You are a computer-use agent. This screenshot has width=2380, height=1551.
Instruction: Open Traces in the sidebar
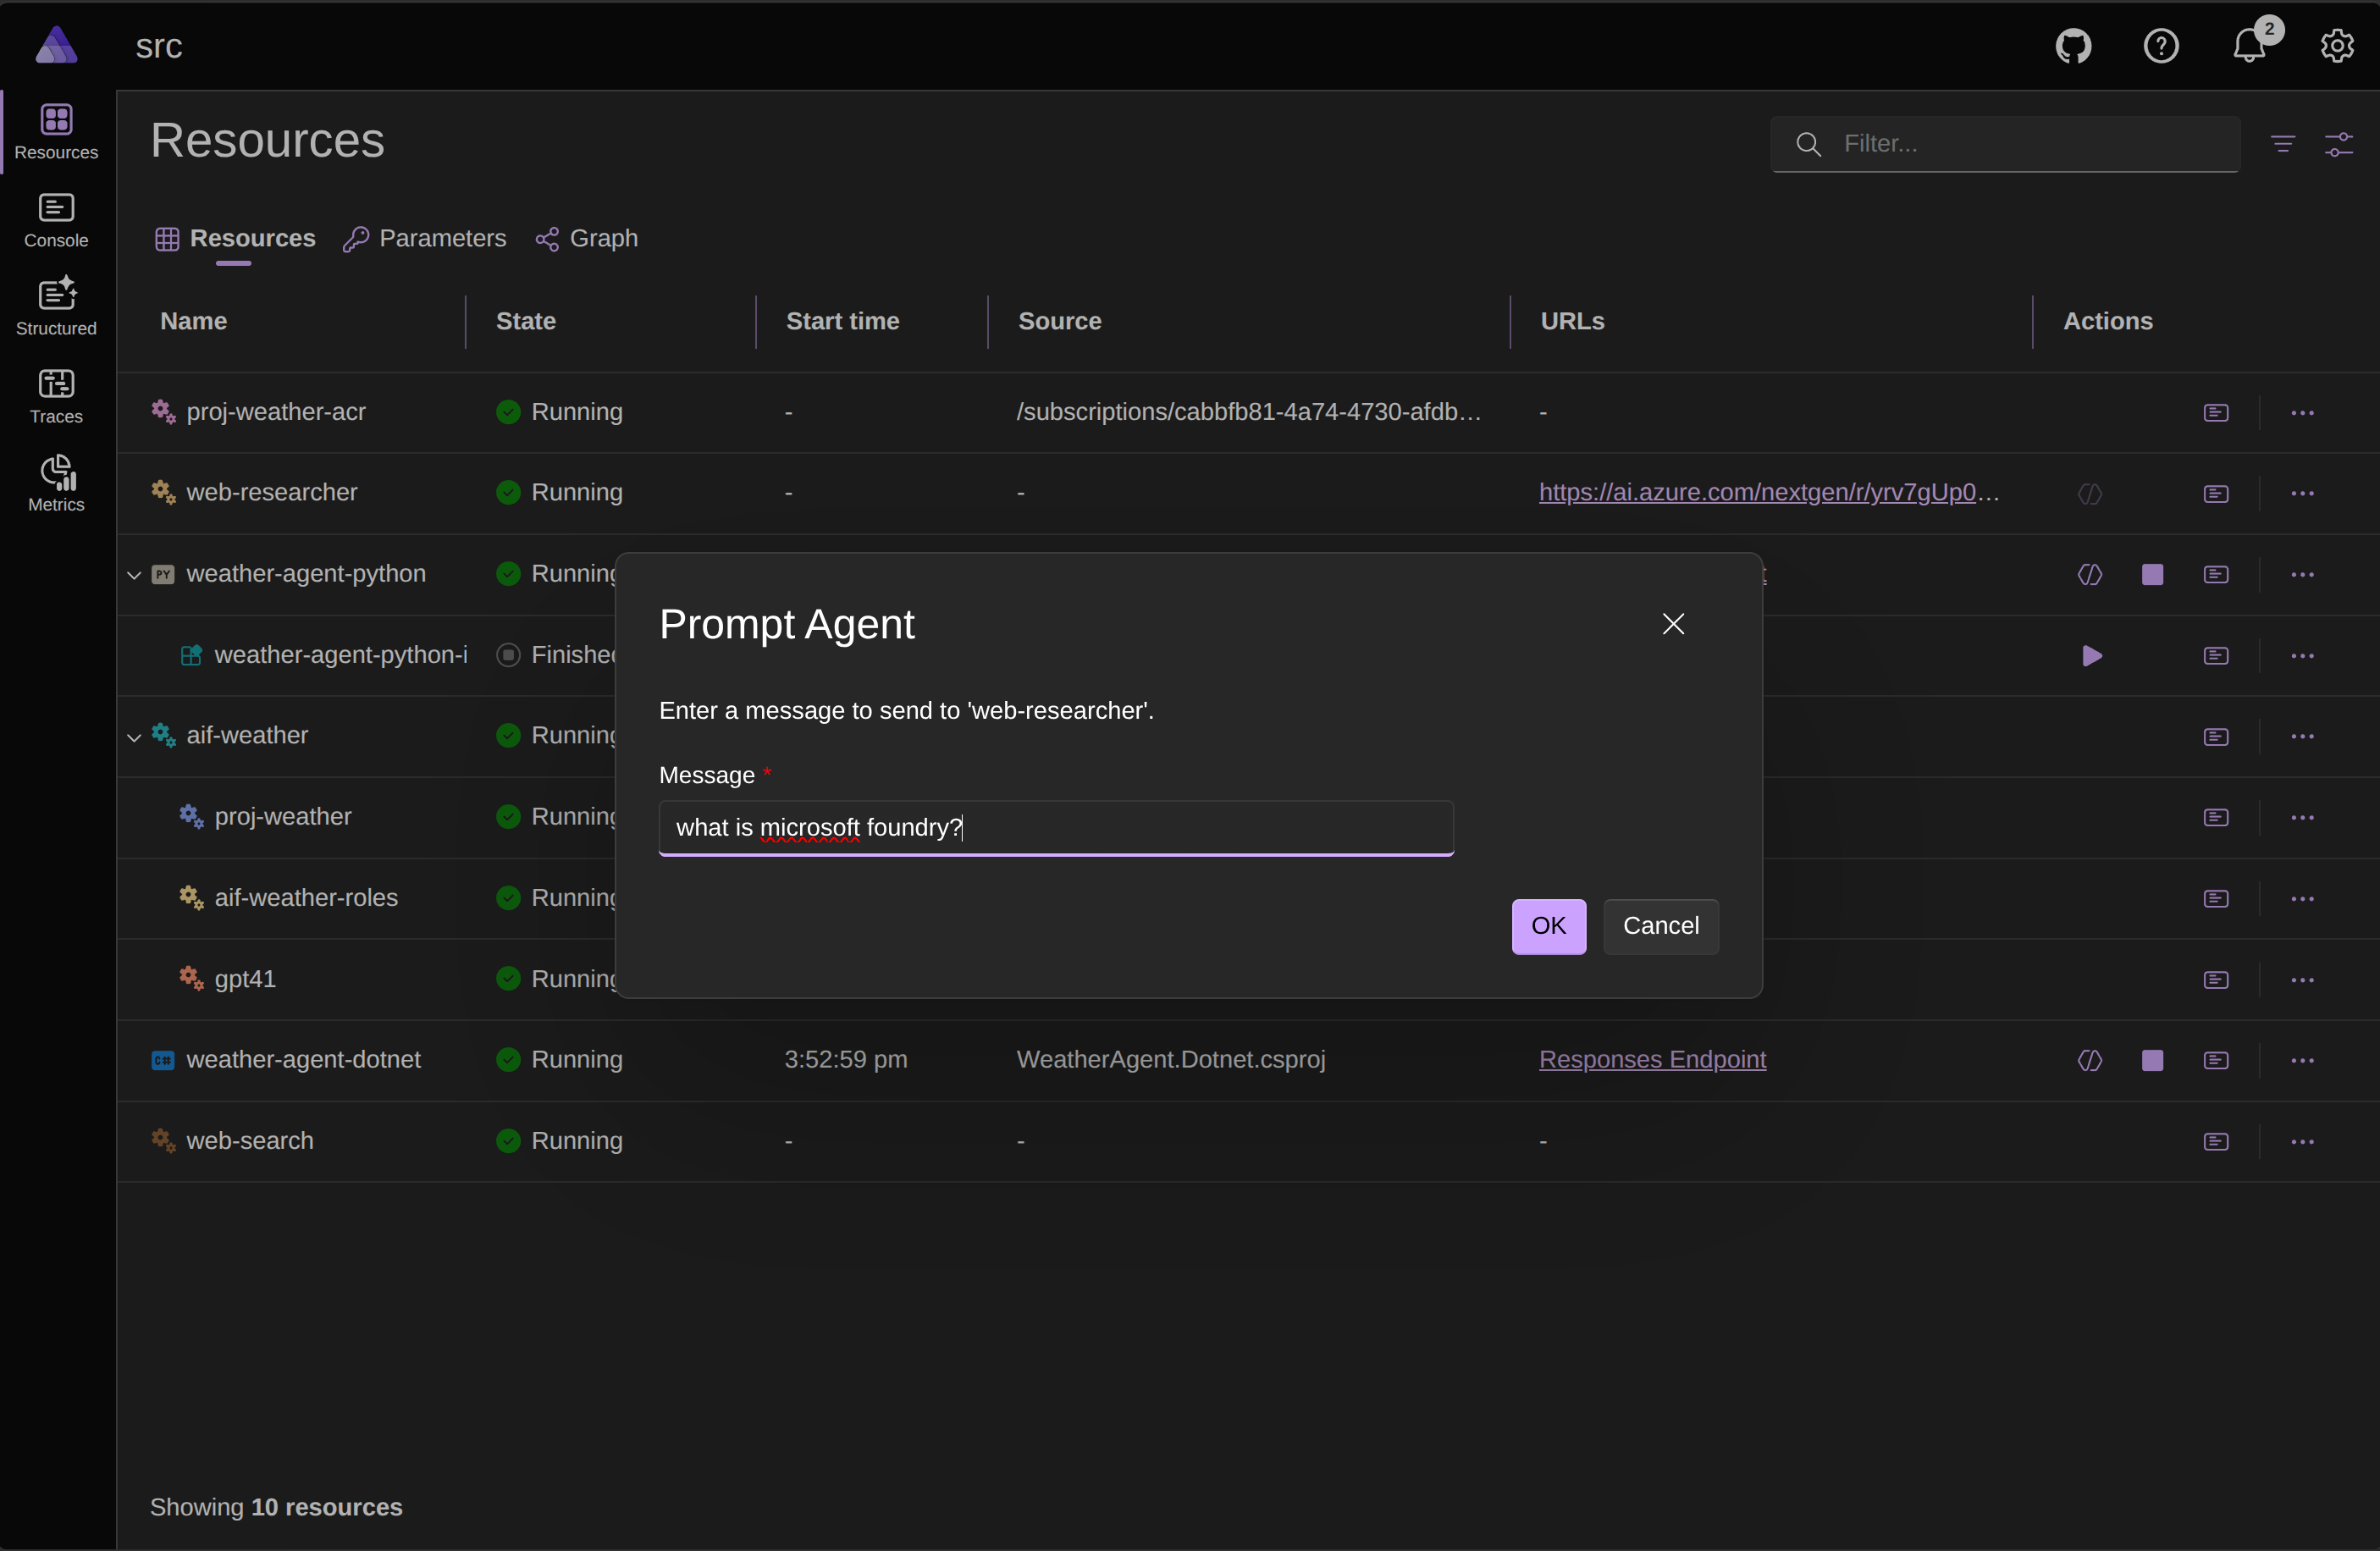click(x=56, y=396)
